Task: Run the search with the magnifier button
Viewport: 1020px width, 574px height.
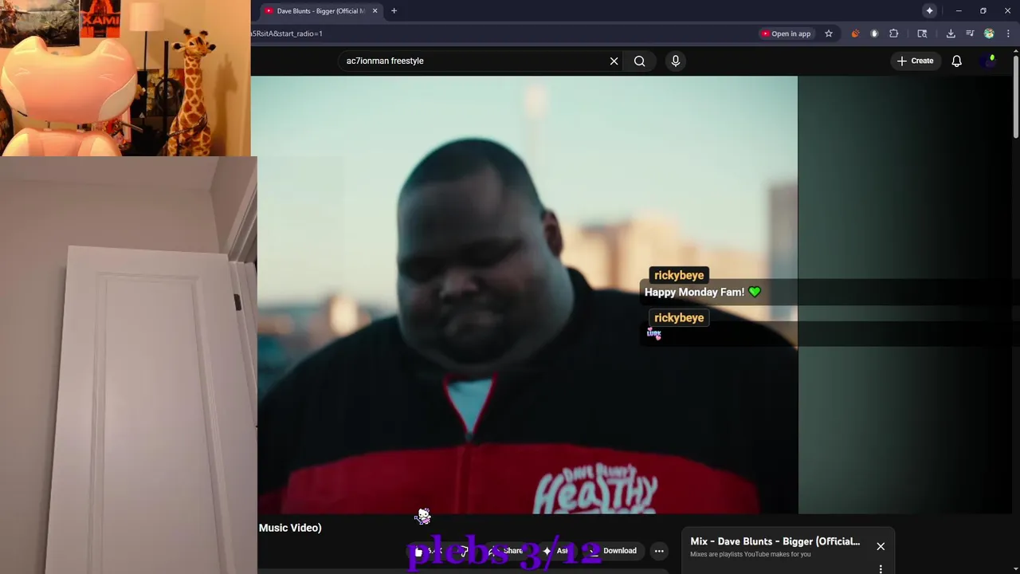Action: pyautogui.click(x=639, y=61)
